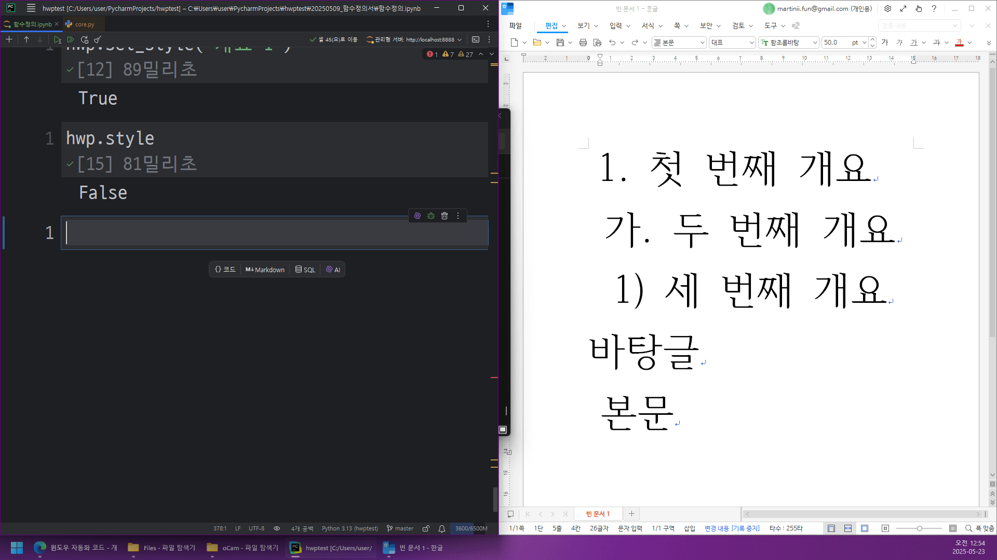Delete the active cell with trash icon

click(x=444, y=216)
